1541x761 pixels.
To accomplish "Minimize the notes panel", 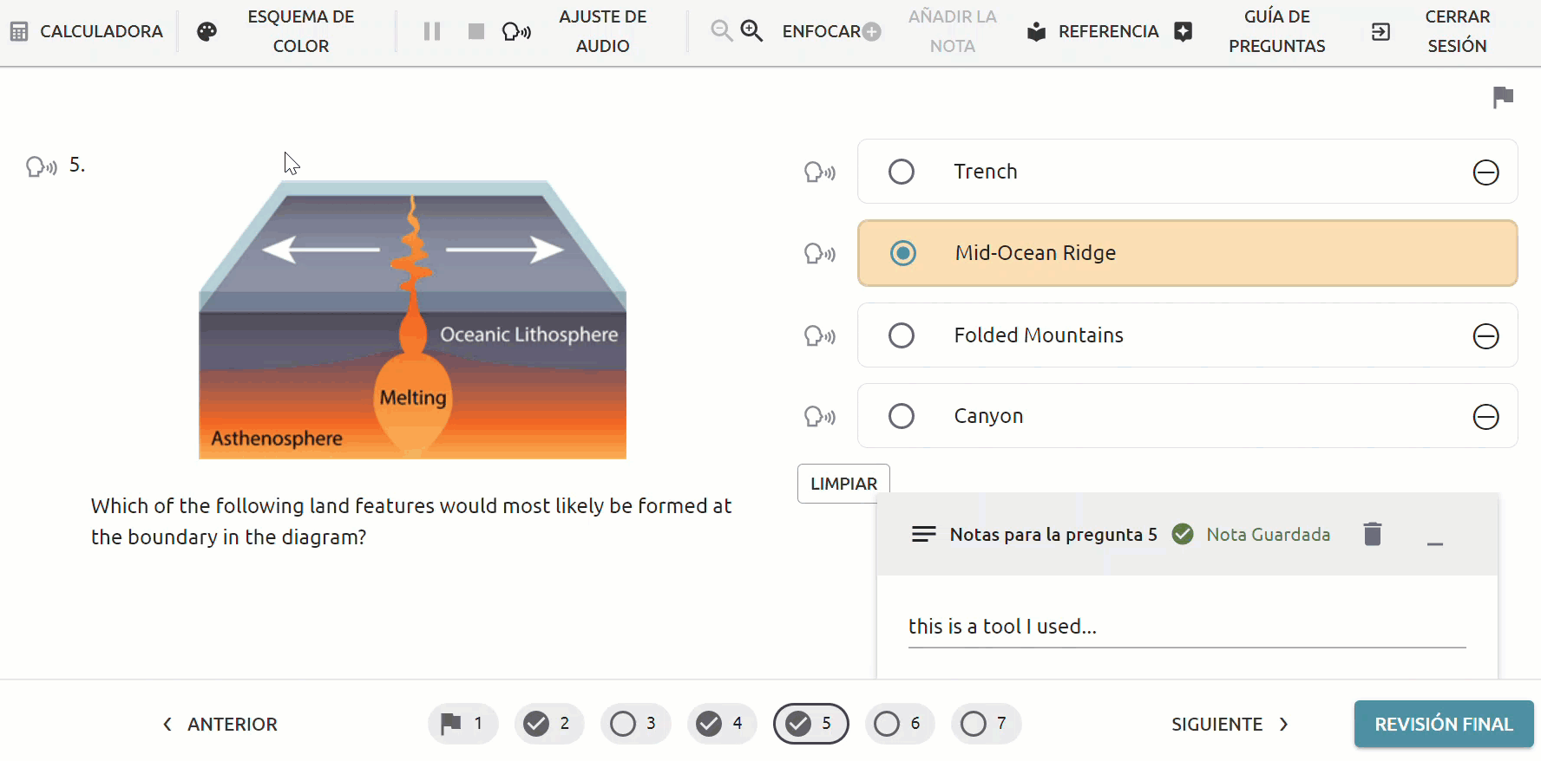I will [x=1435, y=543].
